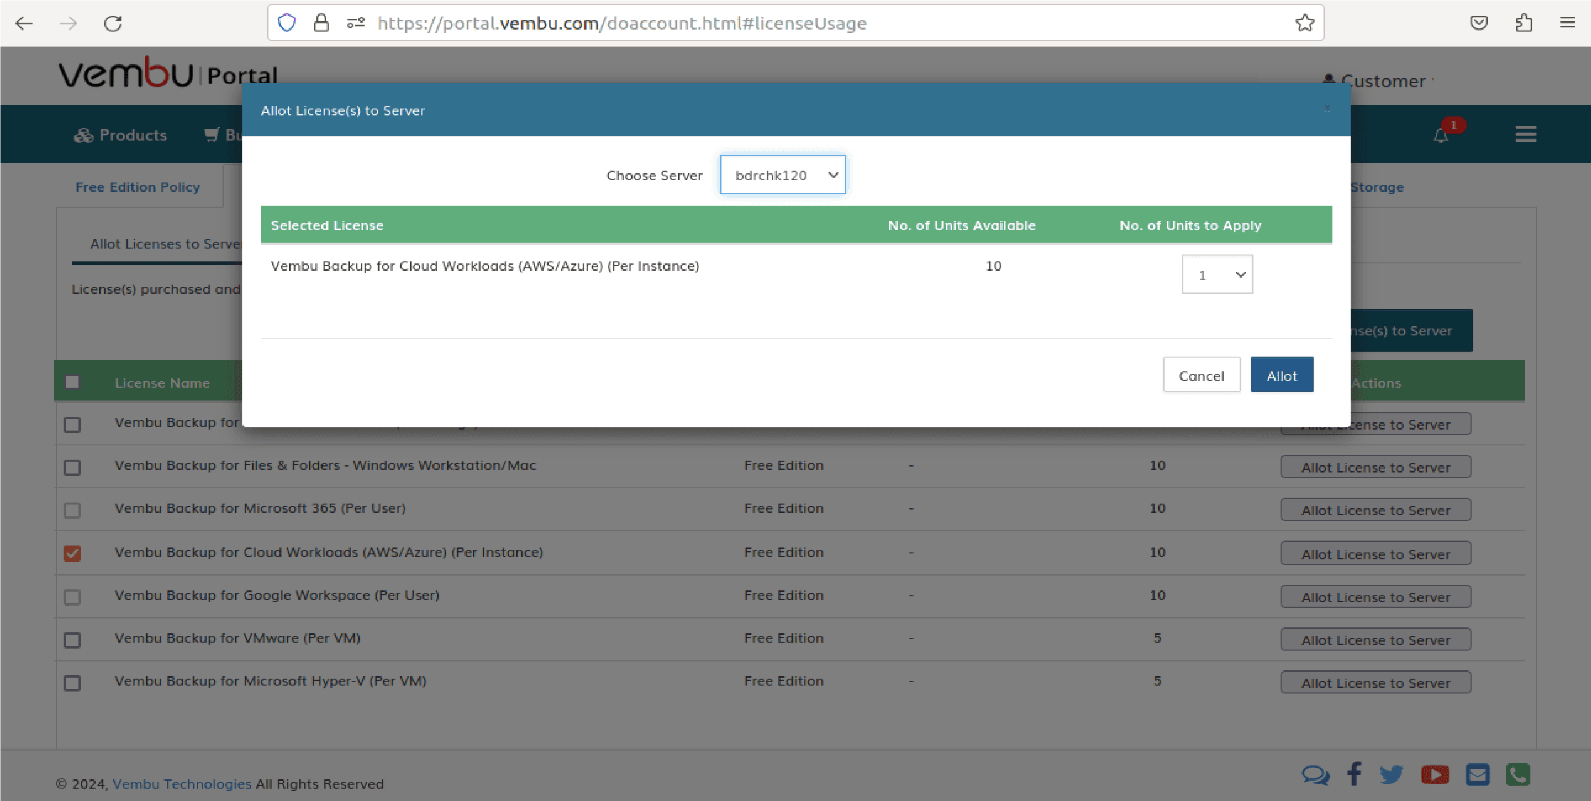Click the phone contact icon in the footer
Screen dimensions: 1591x801
coord(1517,774)
